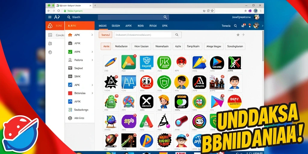This screenshot has height=154, width=308.
Task: Open the blue circle P app
Action: (146, 140)
